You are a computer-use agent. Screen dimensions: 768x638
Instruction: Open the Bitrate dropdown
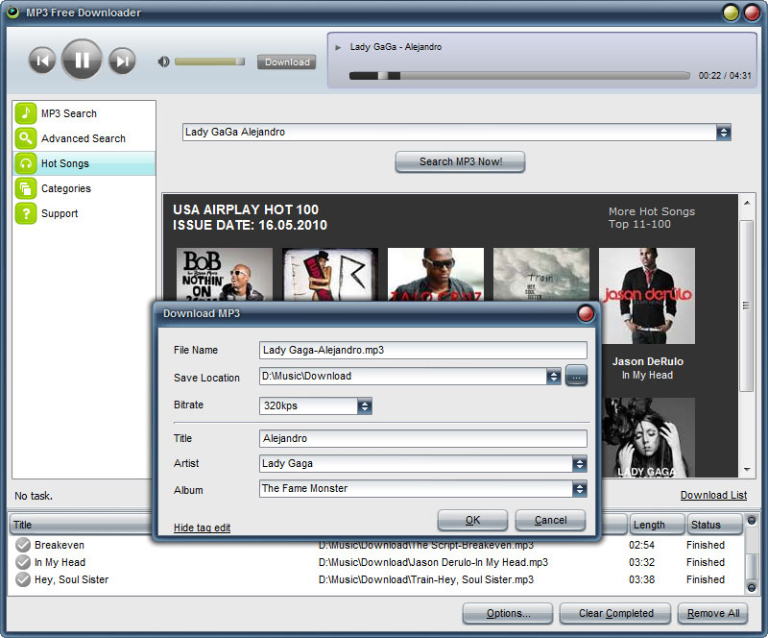(365, 405)
